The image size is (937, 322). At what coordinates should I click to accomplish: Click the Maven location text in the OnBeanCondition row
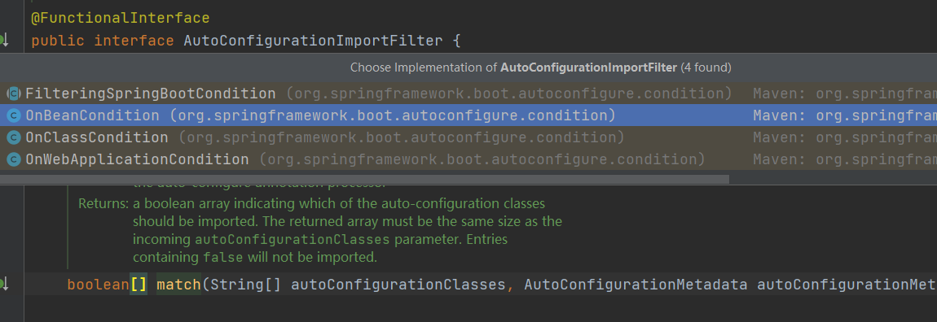pos(844,115)
